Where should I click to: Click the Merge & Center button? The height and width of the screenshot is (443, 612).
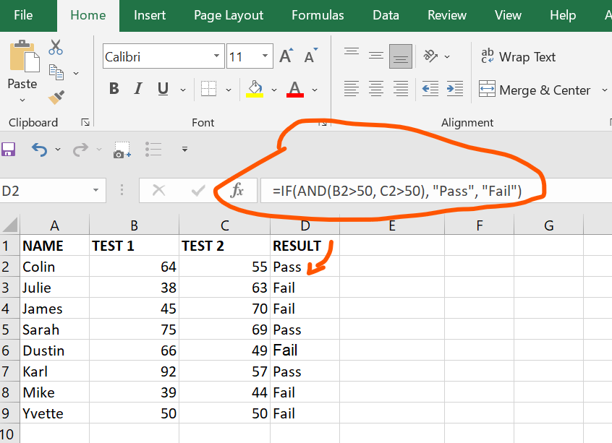[535, 90]
